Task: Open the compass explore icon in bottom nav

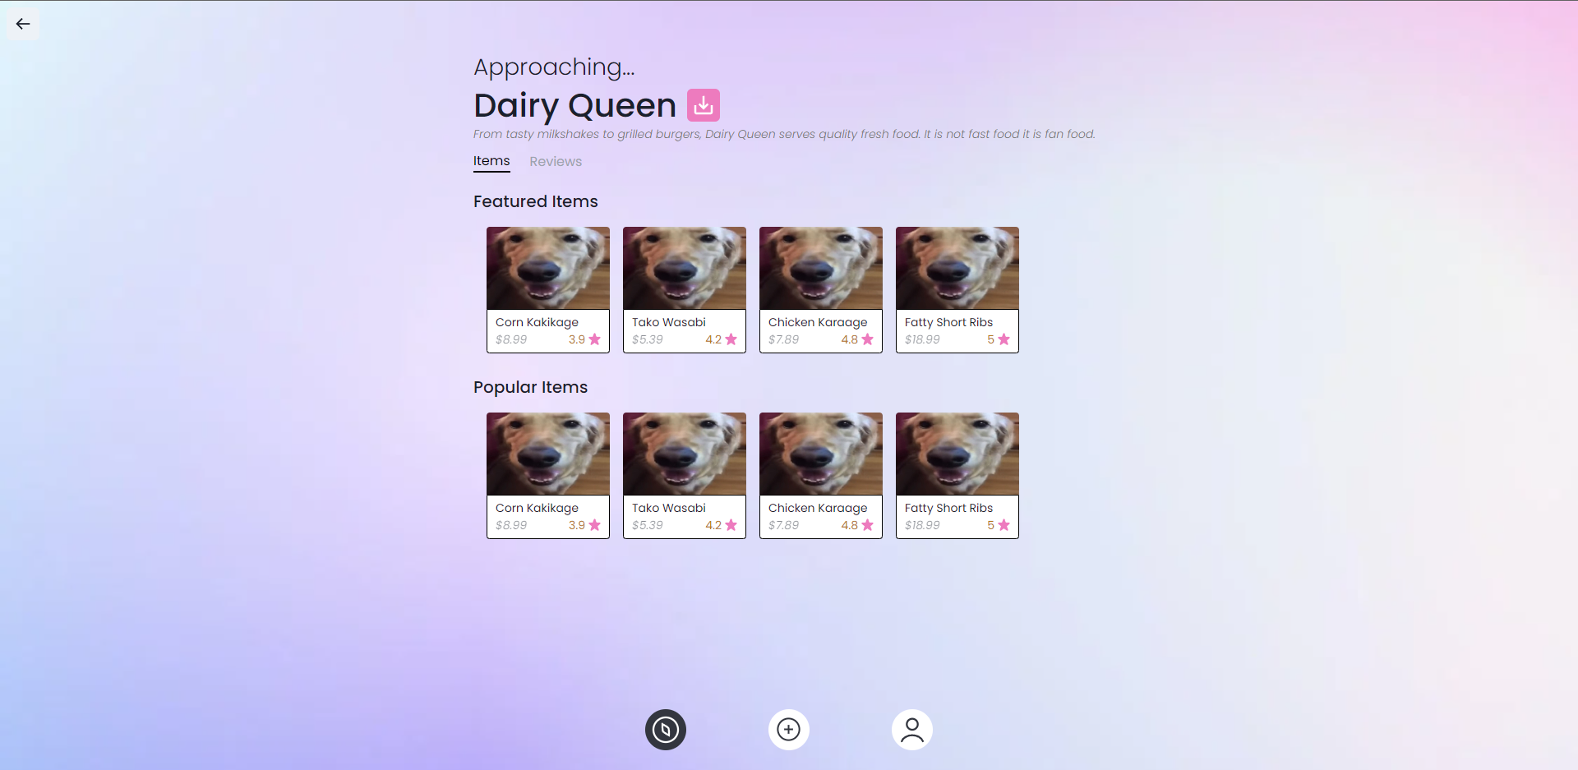Action: point(666,730)
